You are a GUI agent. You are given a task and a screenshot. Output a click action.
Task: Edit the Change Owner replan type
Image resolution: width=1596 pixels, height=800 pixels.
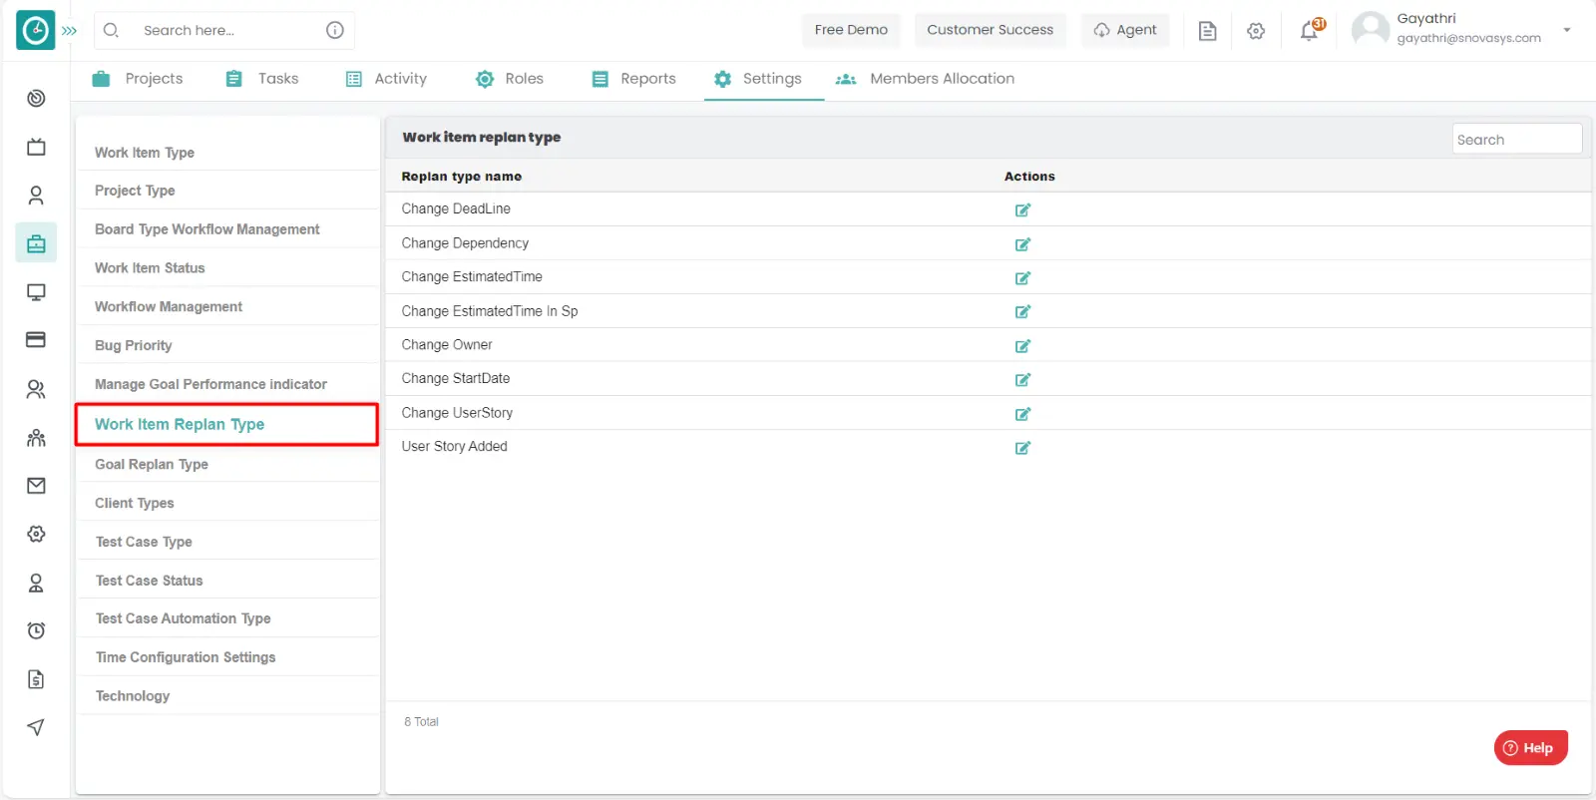1022,346
